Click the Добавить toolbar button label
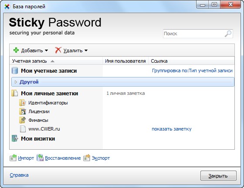The width and height of the screenshot is (244, 188). pos(32,50)
